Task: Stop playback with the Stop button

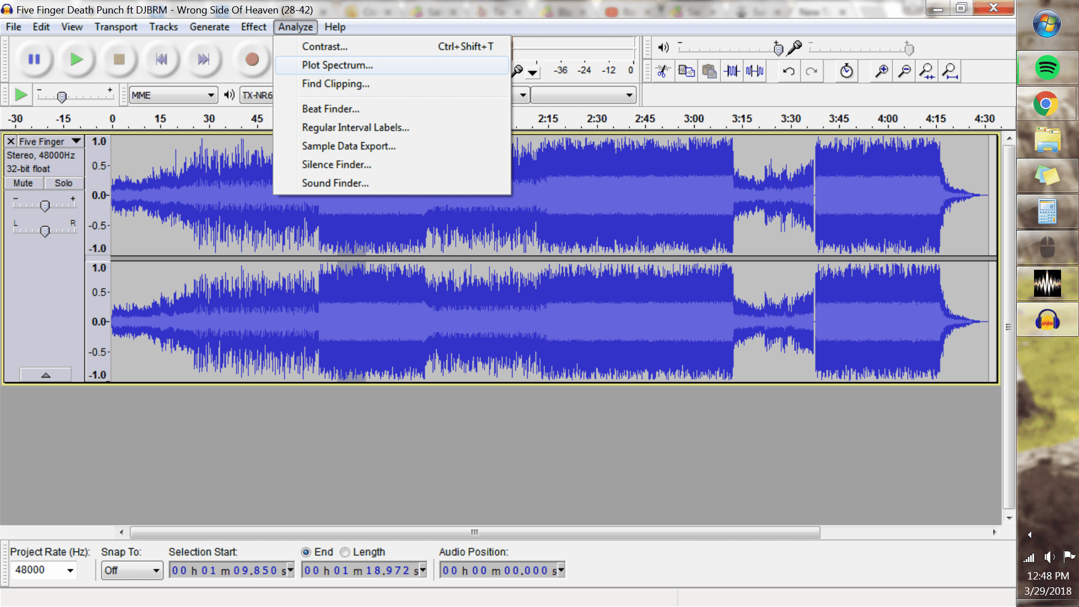Action: pos(119,59)
